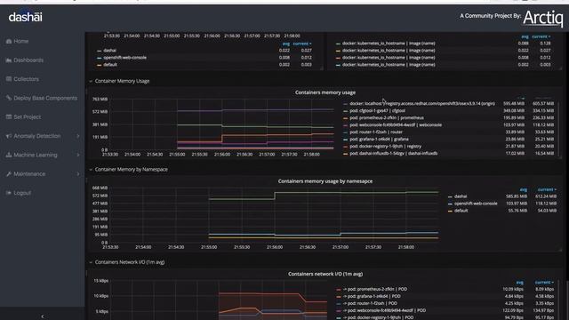This screenshot has height=320, width=569.
Task: Toggle docker series with avg 0.002
Action: tap(389, 65)
